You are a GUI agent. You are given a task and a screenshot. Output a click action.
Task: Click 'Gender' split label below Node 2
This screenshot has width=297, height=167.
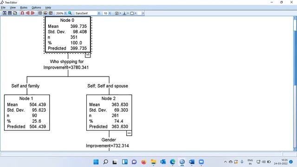109,140
